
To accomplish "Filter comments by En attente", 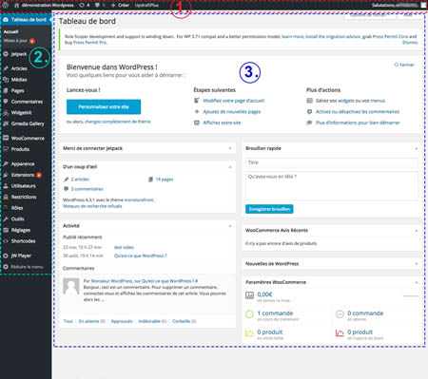I will [x=92, y=321].
